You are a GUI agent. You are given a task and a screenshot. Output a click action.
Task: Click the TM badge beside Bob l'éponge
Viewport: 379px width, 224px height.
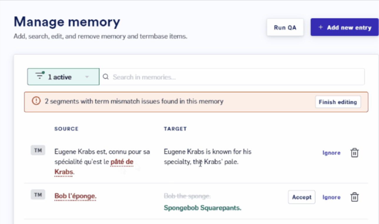click(x=38, y=195)
